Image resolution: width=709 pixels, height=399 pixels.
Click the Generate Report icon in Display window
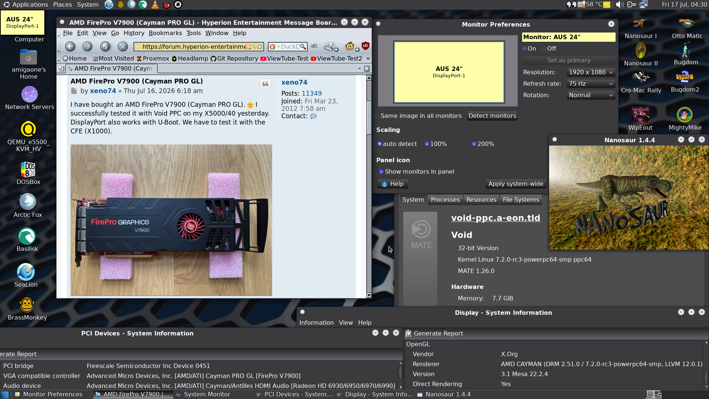408,334
